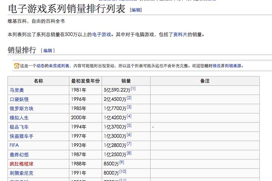Click citation [5] beside 1亿3700万

click(x=129, y=125)
